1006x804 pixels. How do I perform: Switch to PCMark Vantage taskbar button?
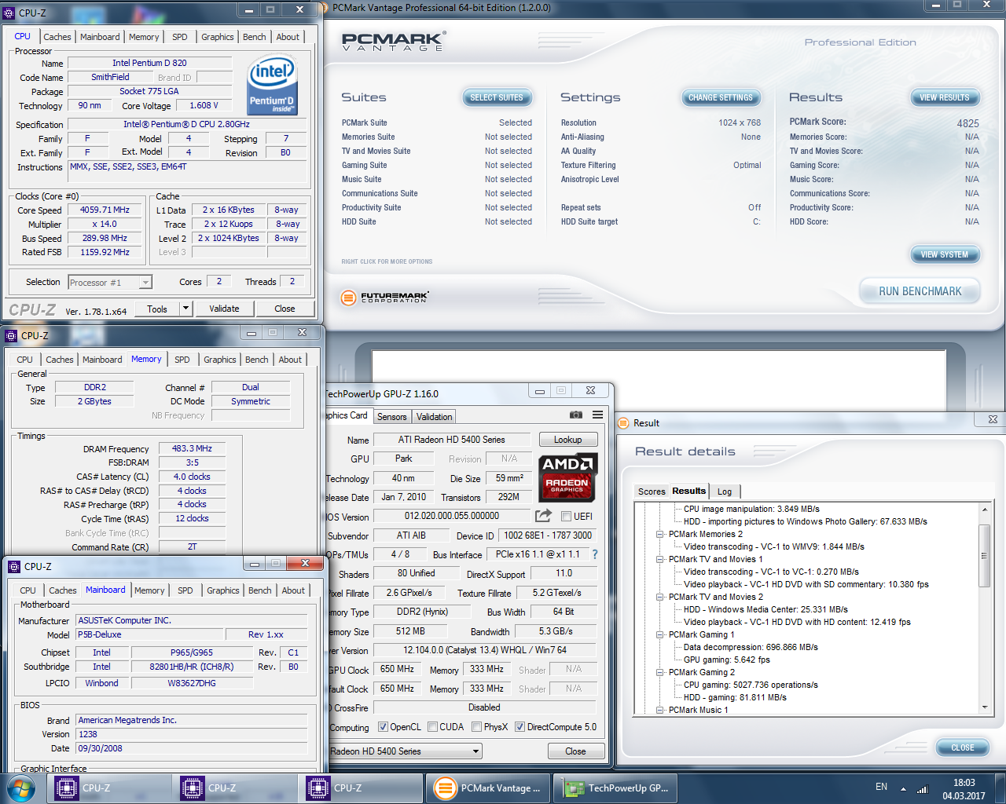[487, 788]
